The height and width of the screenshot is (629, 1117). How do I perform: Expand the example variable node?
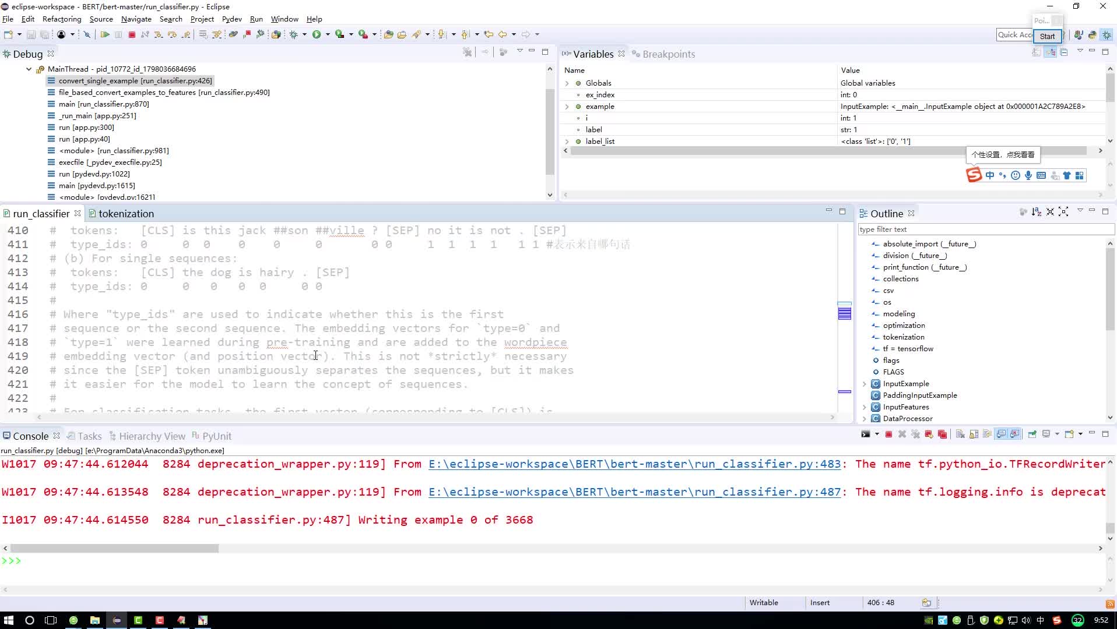[x=567, y=107]
